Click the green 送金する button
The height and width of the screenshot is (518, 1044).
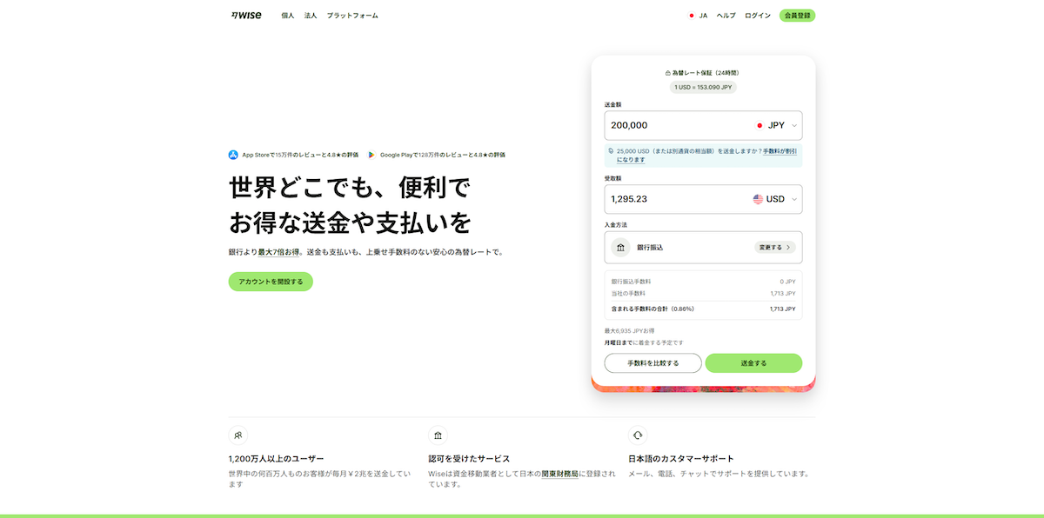click(x=753, y=362)
